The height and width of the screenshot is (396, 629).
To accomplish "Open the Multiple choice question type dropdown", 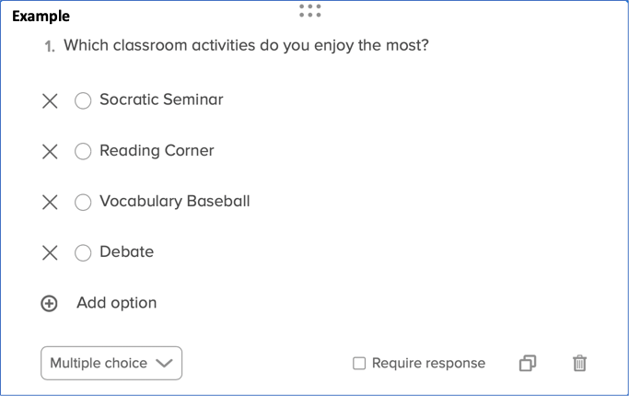I will click(111, 363).
